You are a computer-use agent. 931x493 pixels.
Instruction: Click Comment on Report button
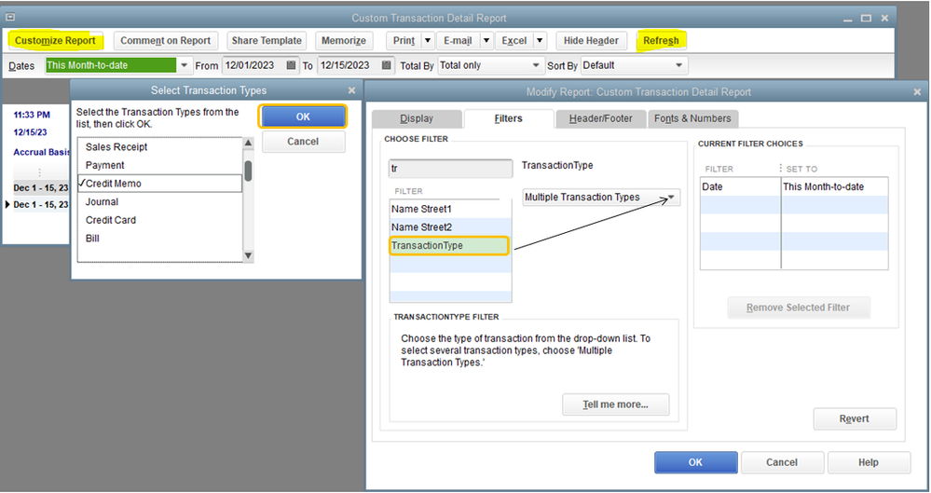166,40
